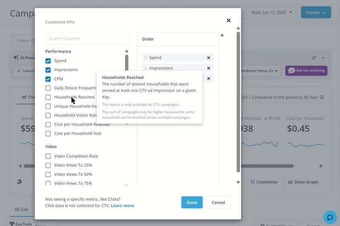Click in the Search Columns field
340x226 pixels.
[x=88, y=38]
